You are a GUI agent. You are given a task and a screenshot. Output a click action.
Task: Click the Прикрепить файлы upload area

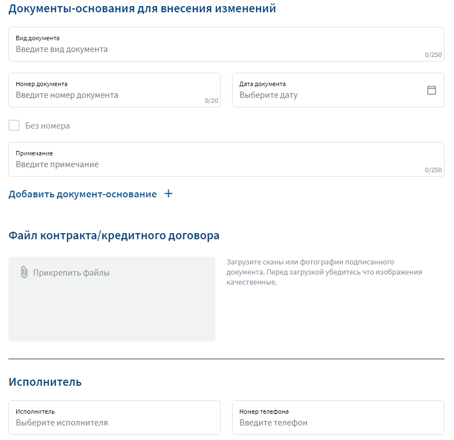point(112,299)
